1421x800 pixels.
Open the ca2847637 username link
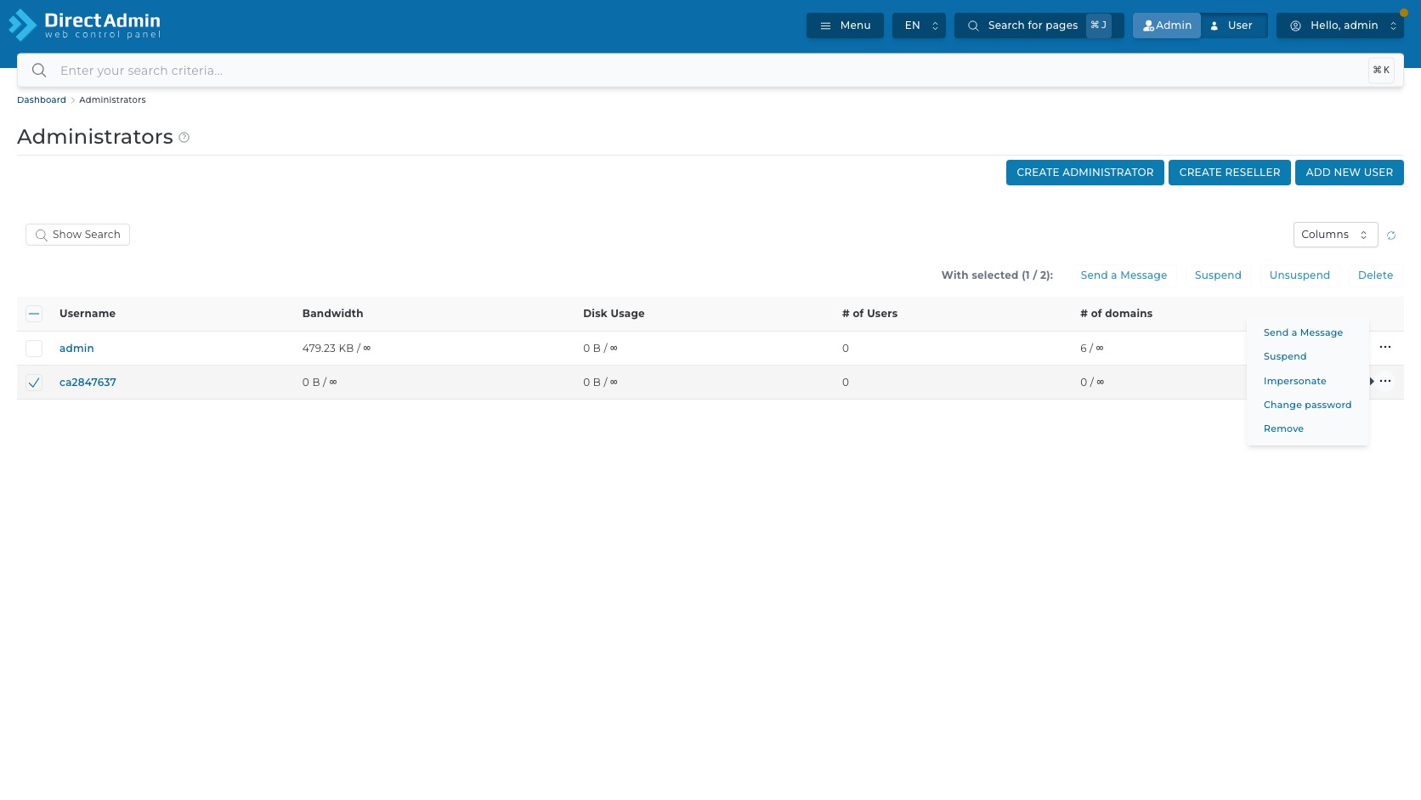coord(88,383)
